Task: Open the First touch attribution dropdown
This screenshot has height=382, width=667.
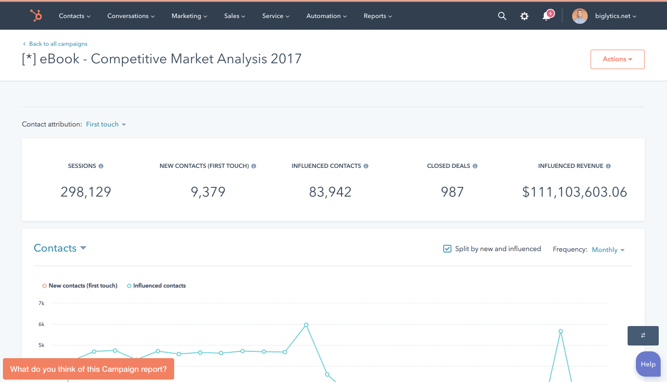Action: coord(106,125)
